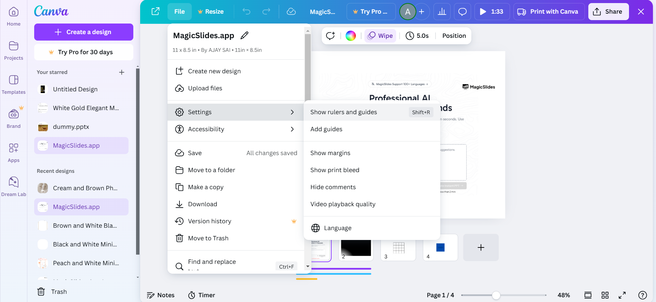Select Upload files in the File menu
This screenshot has height=302, width=656.
coord(236,88)
